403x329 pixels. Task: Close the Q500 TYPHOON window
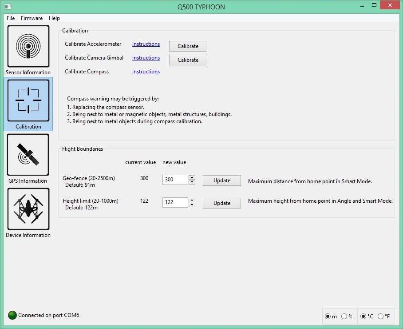click(390, 5)
